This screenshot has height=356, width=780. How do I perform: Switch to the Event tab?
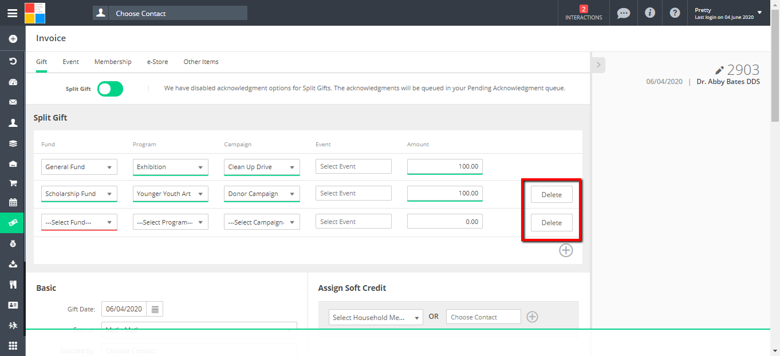tap(71, 62)
